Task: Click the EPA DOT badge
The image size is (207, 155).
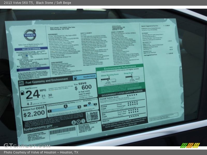Action: (21, 83)
